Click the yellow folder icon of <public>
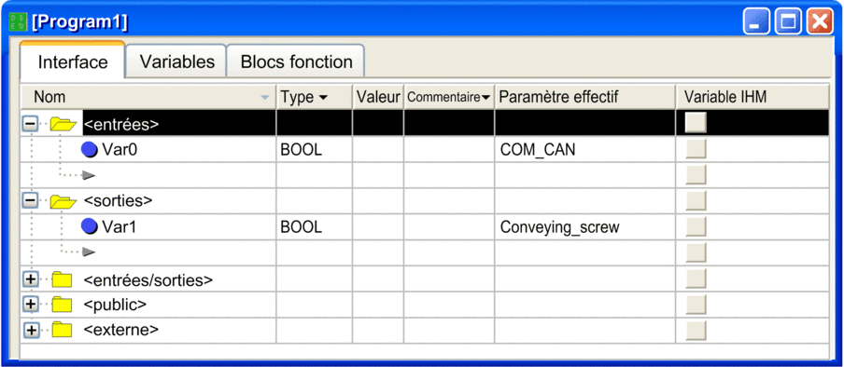 [x=62, y=305]
